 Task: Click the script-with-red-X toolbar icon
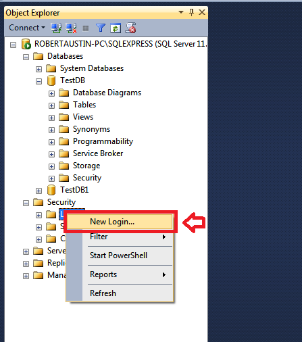[130, 28]
